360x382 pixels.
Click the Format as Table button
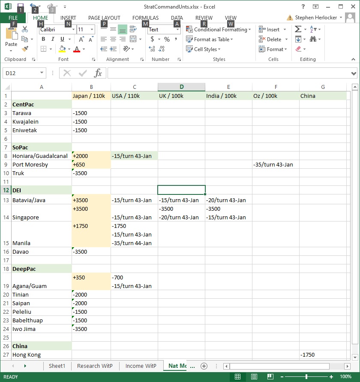tap(209, 39)
